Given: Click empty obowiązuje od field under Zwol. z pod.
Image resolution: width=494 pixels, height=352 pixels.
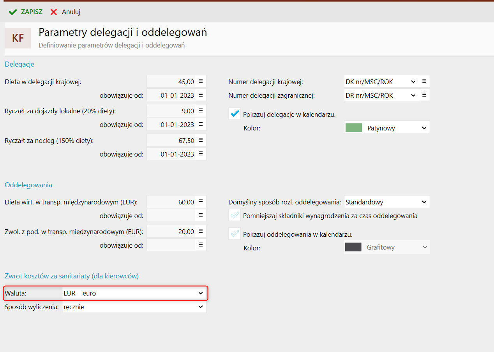Looking at the screenshot, I should coord(171,245).
